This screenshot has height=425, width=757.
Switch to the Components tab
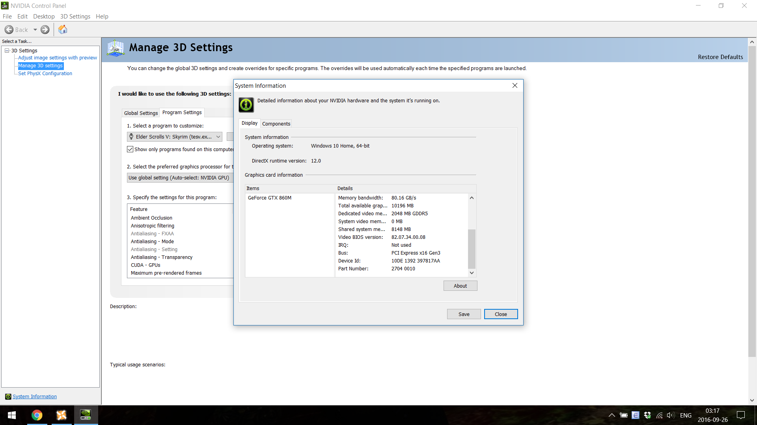click(x=276, y=124)
